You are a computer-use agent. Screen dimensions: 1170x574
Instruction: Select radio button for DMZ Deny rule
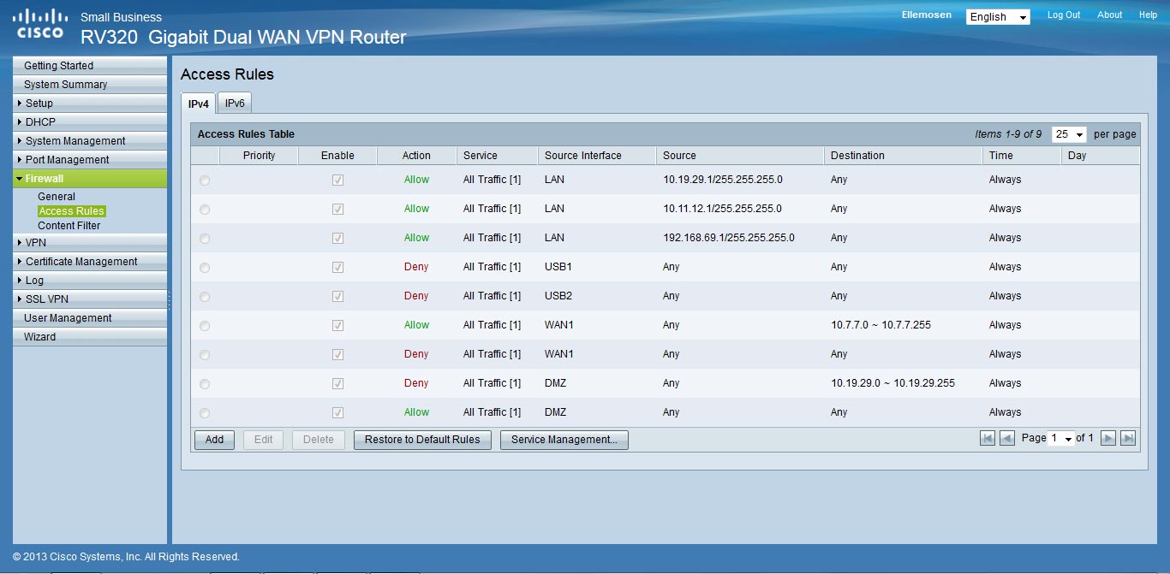204,384
